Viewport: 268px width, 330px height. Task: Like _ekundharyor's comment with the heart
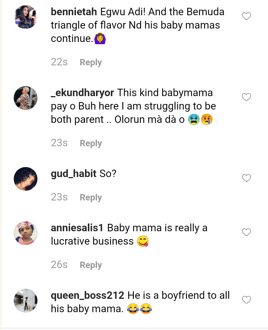tap(247, 97)
